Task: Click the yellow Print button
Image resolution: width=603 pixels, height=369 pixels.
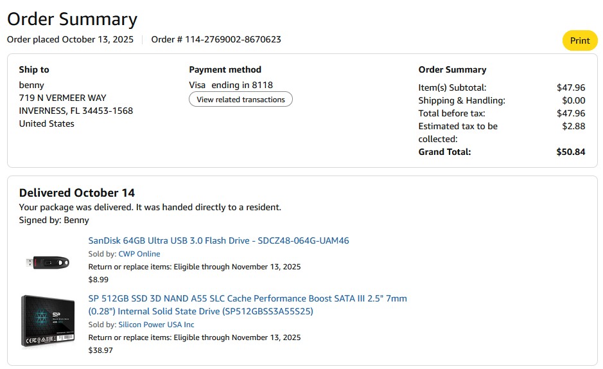Action: [x=579, y=40]
